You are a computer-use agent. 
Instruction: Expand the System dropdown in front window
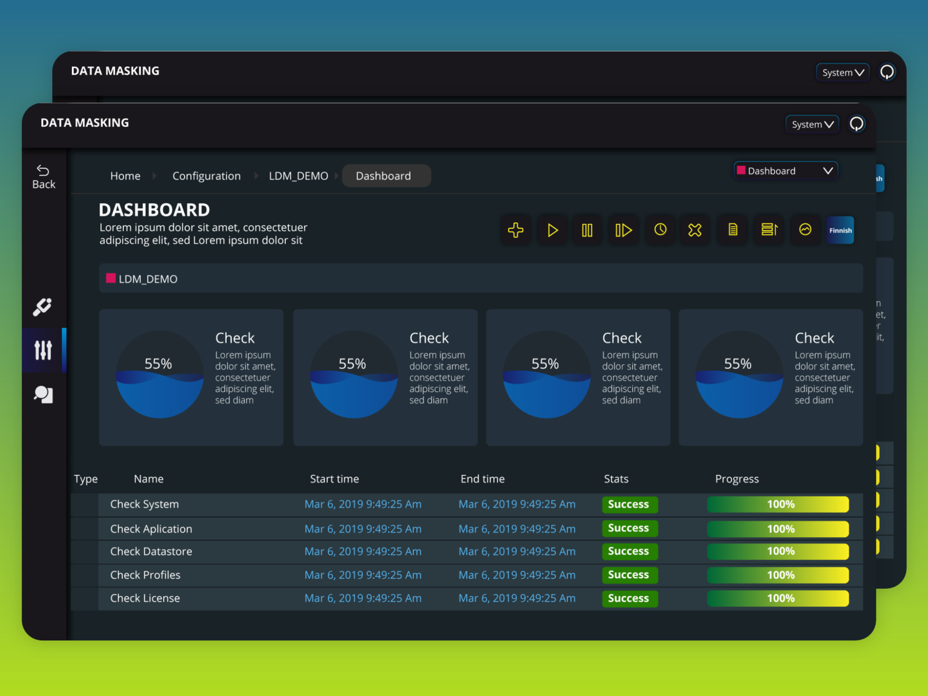tap(812, 124)
